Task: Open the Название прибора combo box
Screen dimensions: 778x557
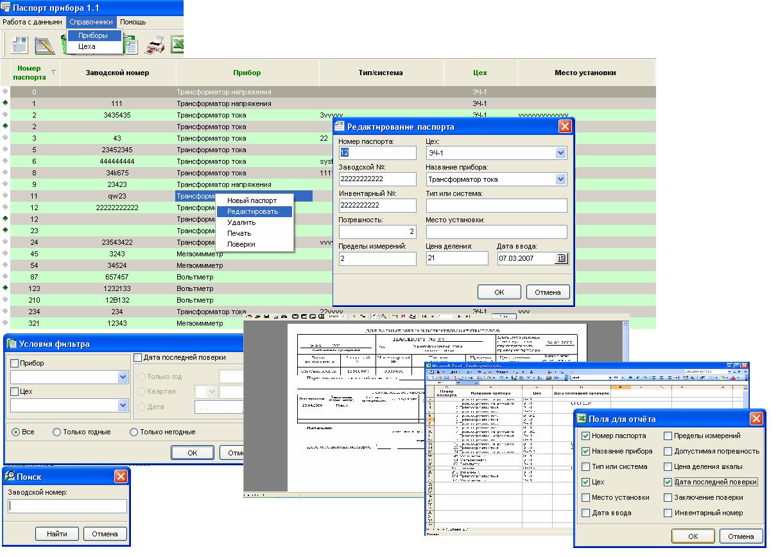Action: point(560,179)
